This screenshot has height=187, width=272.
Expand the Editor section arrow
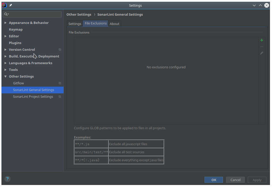point(5,36)
